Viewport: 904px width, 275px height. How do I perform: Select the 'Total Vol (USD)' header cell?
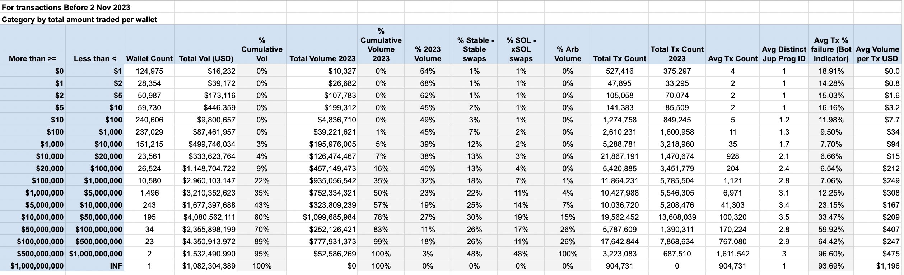point(206,58)
